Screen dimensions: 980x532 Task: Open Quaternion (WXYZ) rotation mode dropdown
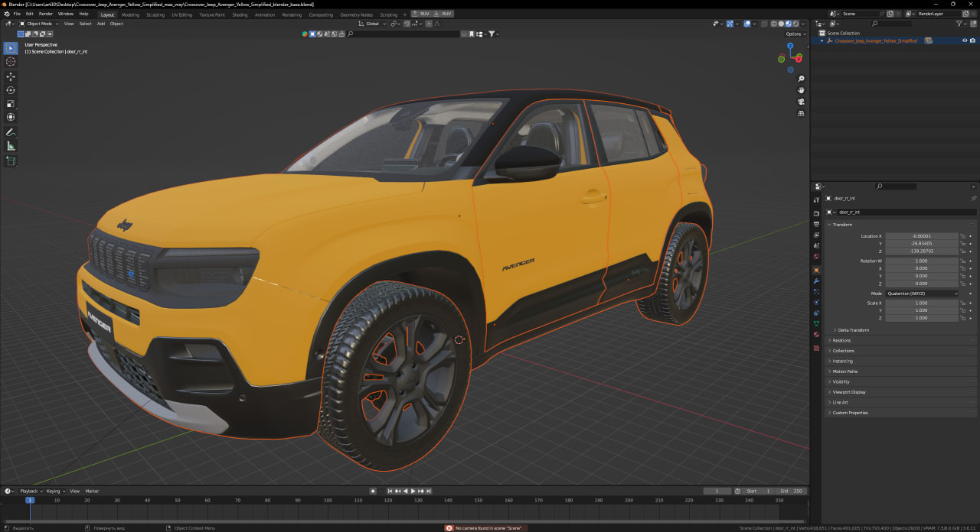pyautogui.click(x=922, y=294)
